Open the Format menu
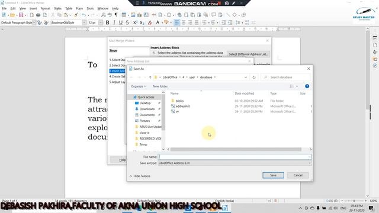This screenshot has height=213, width=379. [x=45, y=8]
